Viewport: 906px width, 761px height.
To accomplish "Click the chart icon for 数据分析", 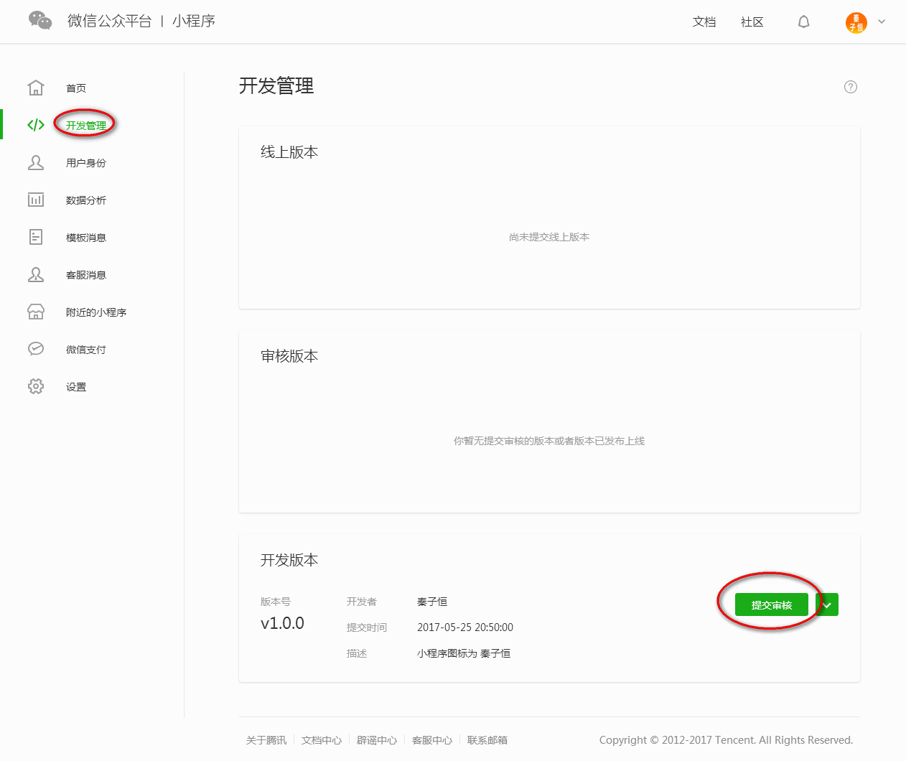I will (36, 200).
